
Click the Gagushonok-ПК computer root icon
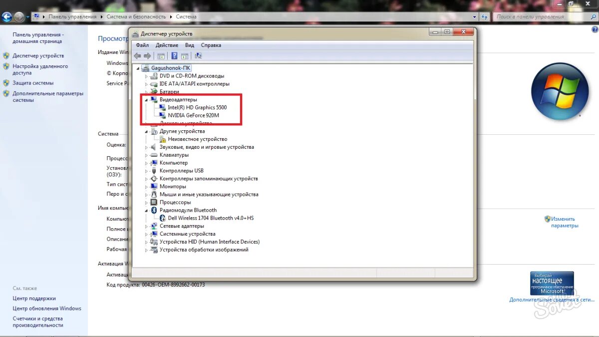(146, 68)
